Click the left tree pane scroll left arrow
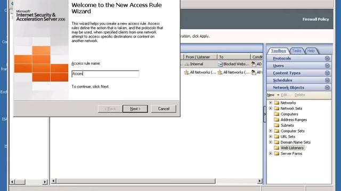Viewport: 341px width, 191px height. pyautogui.click(x=12, y=181)
